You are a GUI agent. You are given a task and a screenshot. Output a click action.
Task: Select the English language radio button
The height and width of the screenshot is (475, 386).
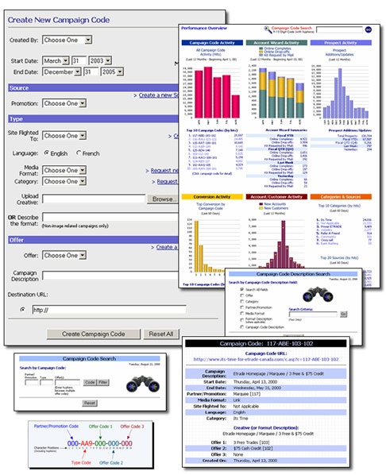[x=47, y=153]
